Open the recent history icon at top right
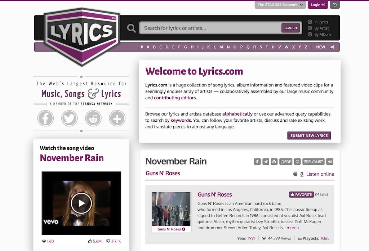 click(x=334, y=5)
